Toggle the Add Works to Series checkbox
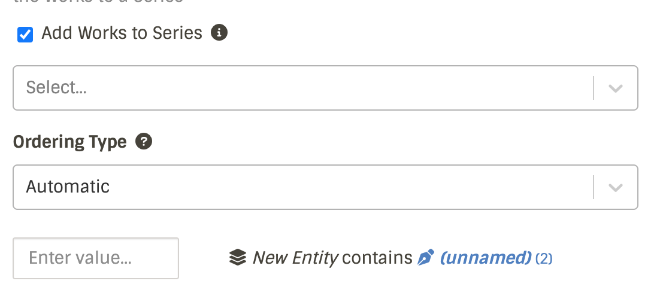This screenshot has width=666, height=293. pos(25,35)
